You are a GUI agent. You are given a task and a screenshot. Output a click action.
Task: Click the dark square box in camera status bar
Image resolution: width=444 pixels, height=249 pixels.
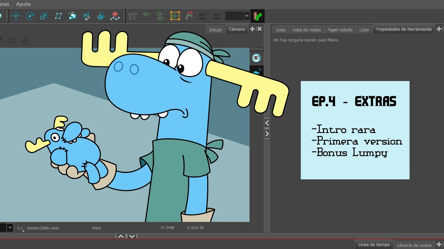click(244, 228)
